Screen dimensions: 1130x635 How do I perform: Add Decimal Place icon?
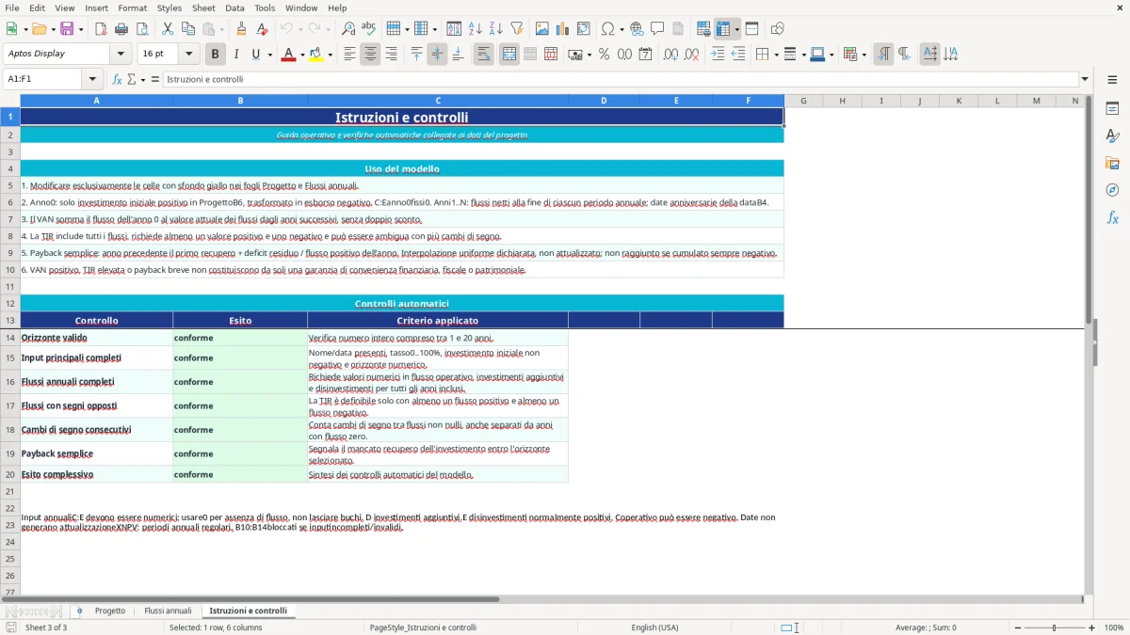tap(670, 55)
